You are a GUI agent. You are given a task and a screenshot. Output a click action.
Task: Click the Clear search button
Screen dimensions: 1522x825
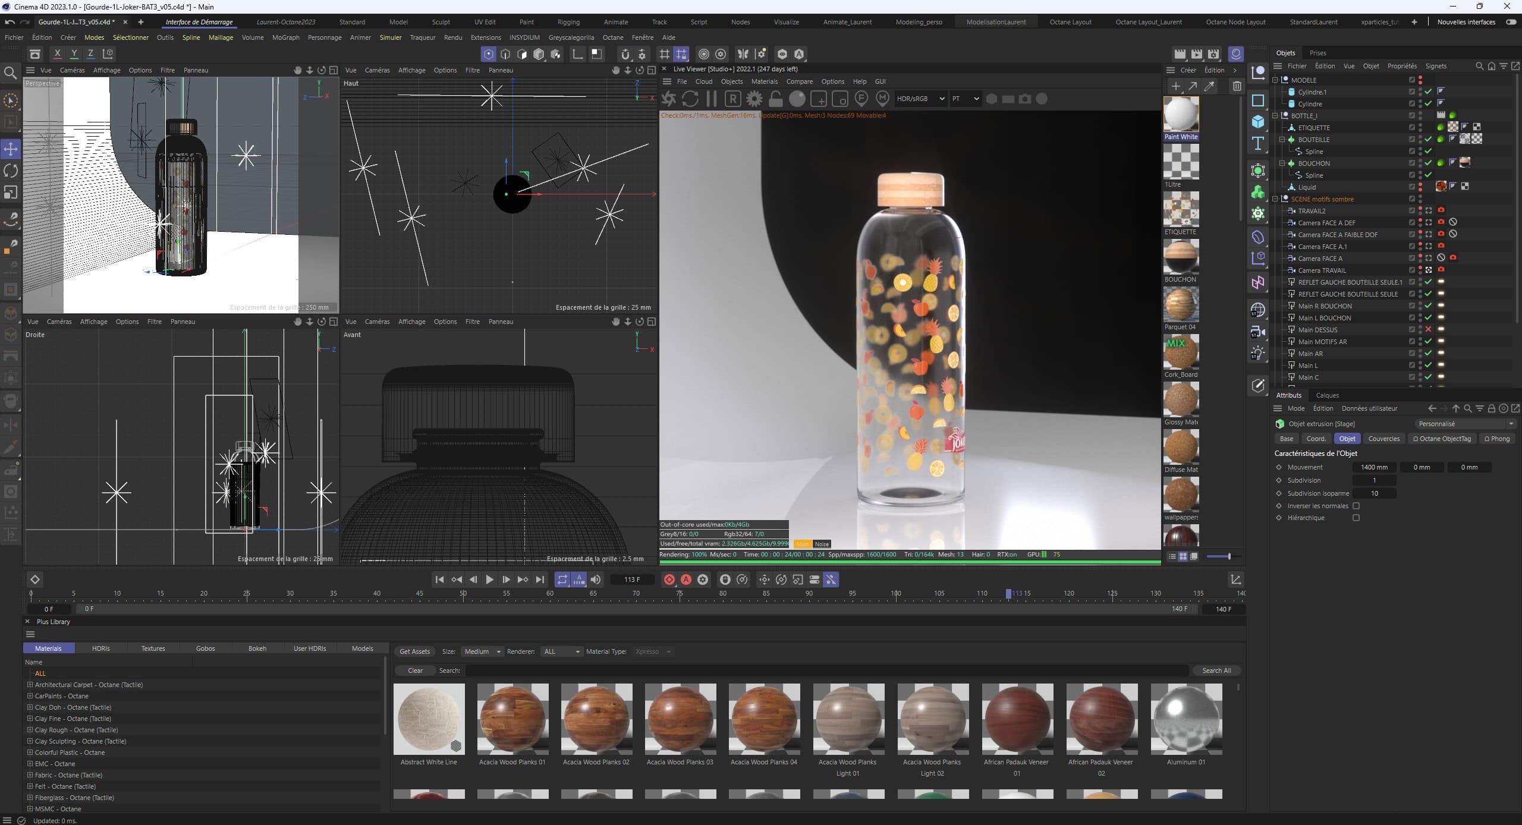click(x=415, y=670)
